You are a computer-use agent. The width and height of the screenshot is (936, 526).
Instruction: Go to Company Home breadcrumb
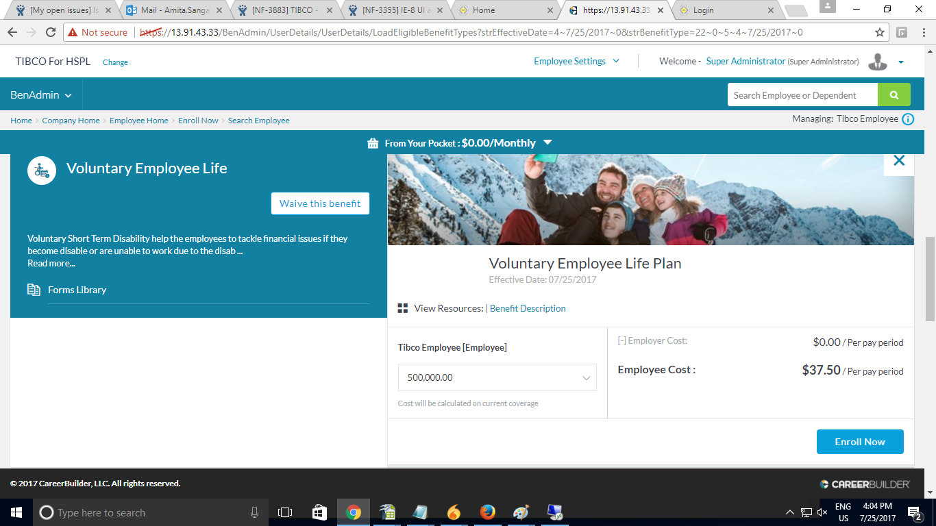(x=71, y=121)
